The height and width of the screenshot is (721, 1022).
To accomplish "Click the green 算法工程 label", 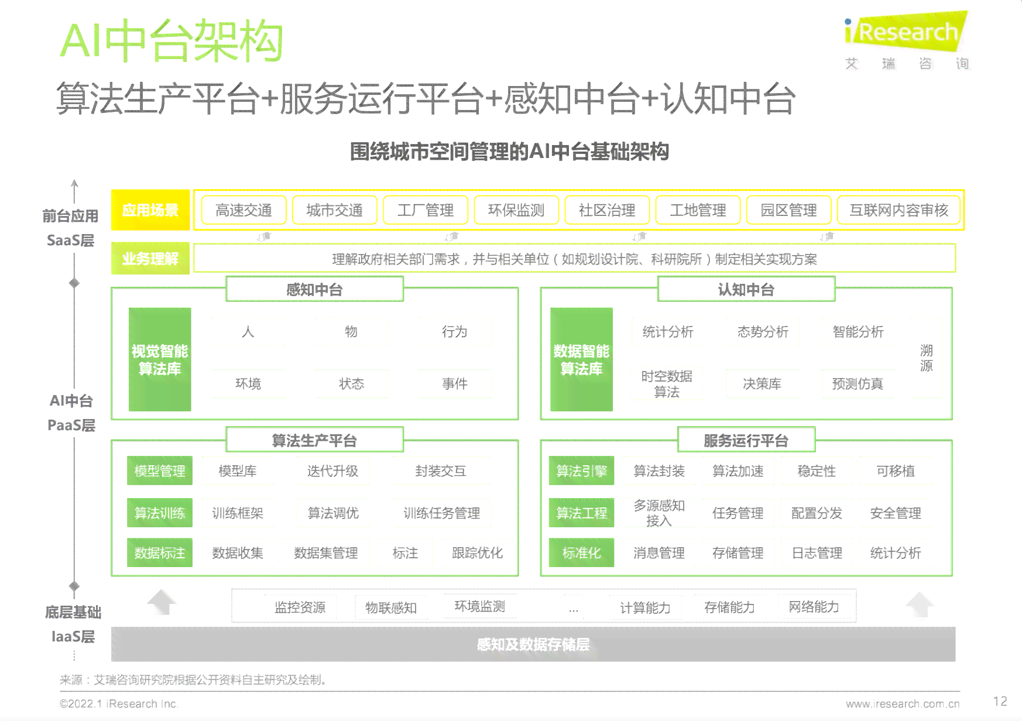I will click(x=581, y=513).
